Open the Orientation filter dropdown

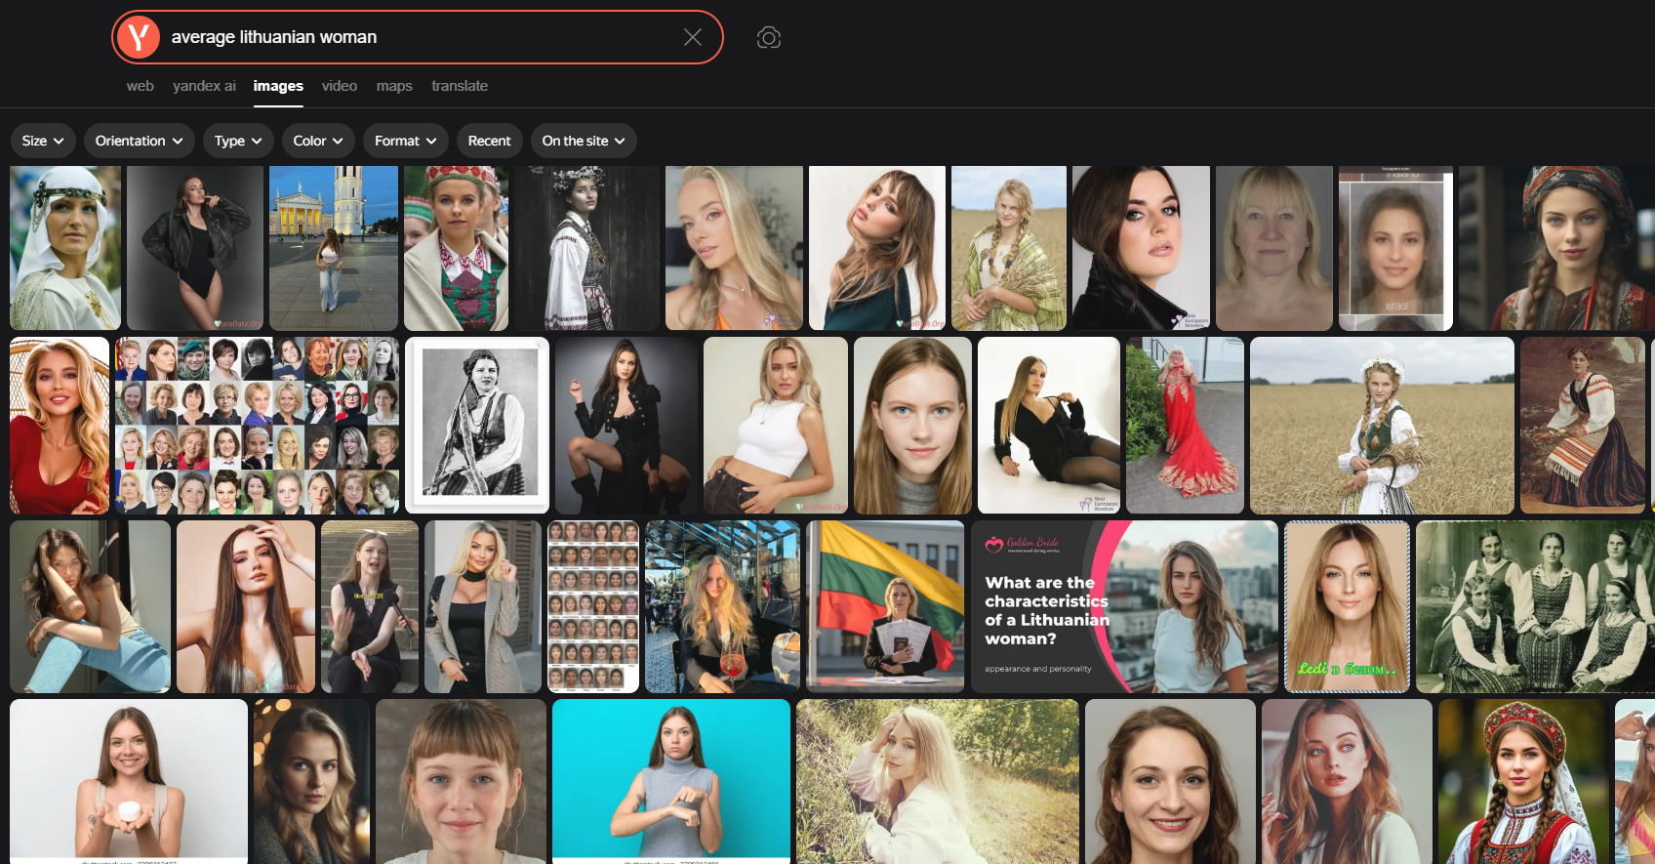point(139,141)
